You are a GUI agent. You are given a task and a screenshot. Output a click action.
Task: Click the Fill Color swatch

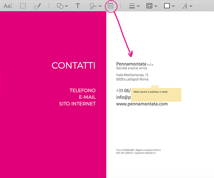pos(167,6)
